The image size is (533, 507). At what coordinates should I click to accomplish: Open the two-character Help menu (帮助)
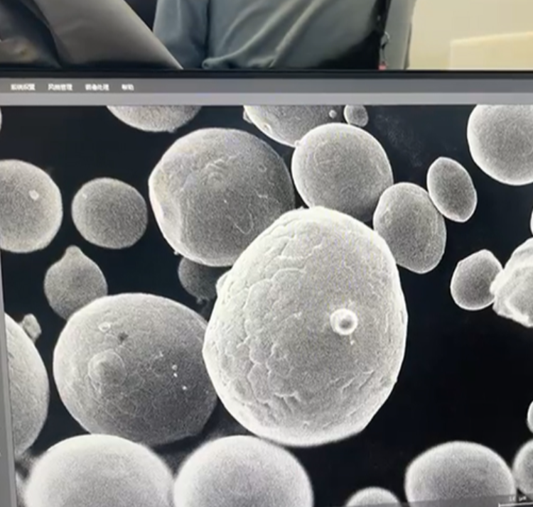pyautogui.click(x=128, y=87)
